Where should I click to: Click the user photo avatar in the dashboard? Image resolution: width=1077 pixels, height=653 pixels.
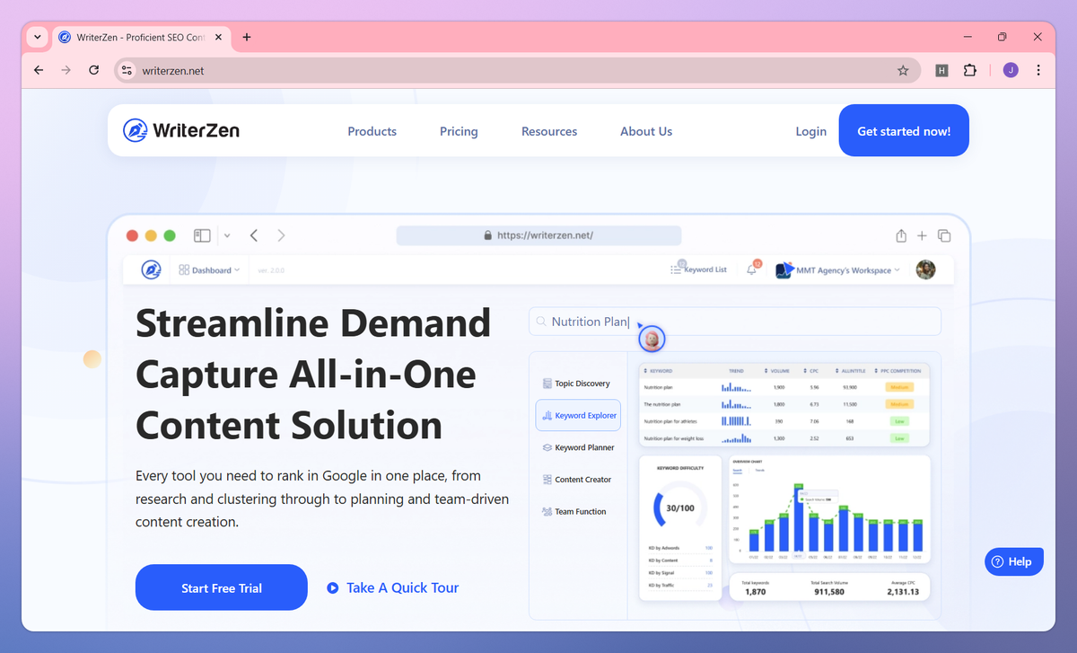[x=925, y=269]
